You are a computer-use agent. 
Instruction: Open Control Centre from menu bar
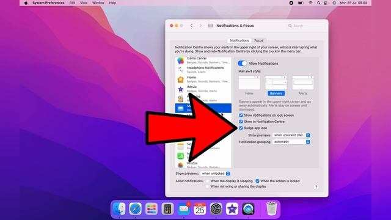click(x=326, y=3)
